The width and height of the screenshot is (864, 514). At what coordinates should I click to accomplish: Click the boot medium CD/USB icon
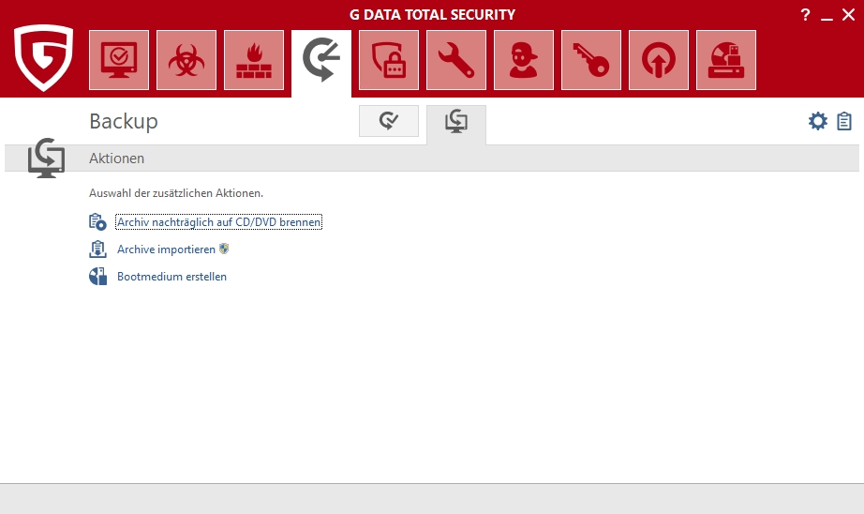[x=97, y=277]
